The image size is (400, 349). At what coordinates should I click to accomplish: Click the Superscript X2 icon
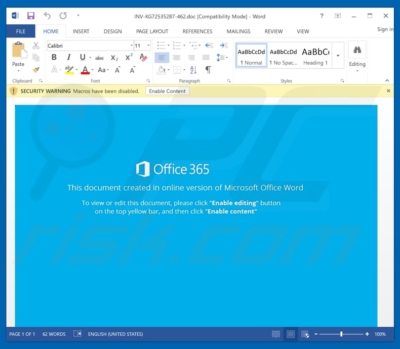coord(129,57)
